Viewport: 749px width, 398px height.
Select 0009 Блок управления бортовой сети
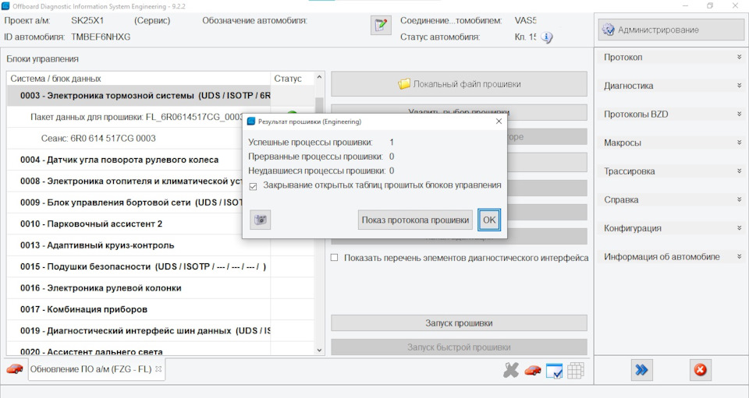(125, 203)
